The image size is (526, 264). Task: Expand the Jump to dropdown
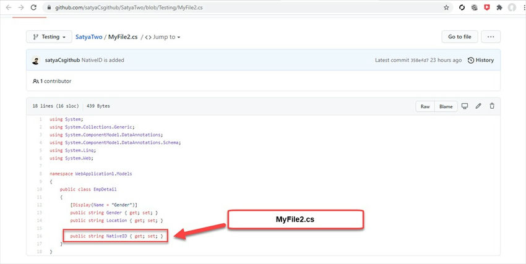pos(163,37)
